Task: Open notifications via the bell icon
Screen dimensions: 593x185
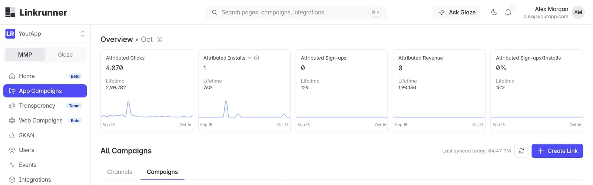Action: pos(508,12)
